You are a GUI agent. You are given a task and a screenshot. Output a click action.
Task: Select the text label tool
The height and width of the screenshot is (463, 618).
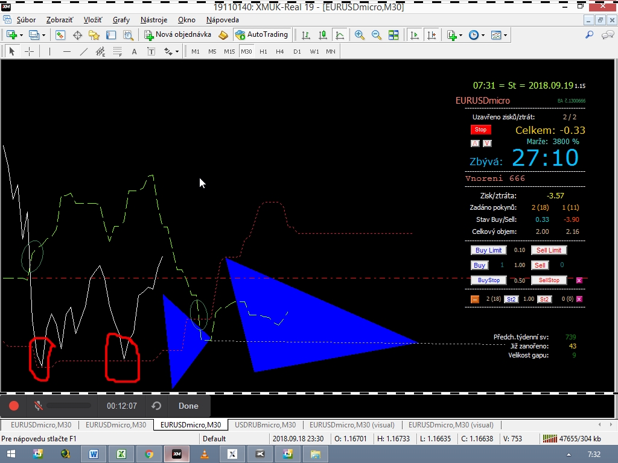click(x=151, y=51)
